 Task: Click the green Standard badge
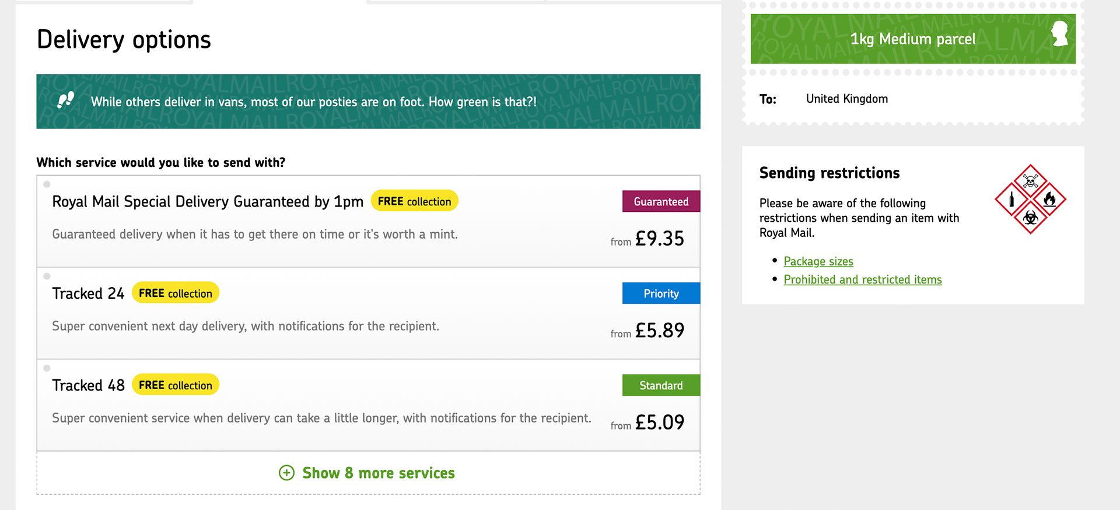tap(661, 385)
